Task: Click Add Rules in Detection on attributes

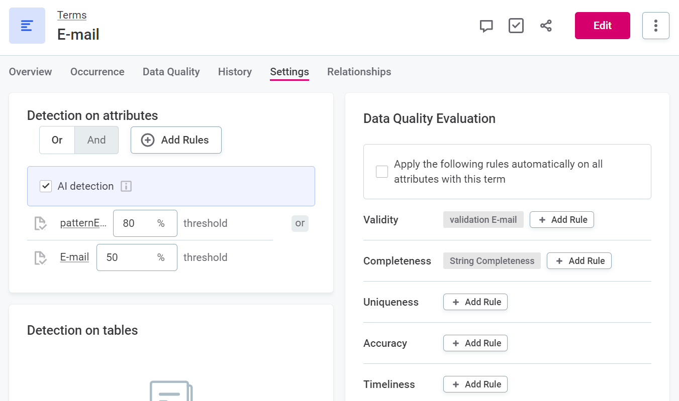Action: [176, 140]
